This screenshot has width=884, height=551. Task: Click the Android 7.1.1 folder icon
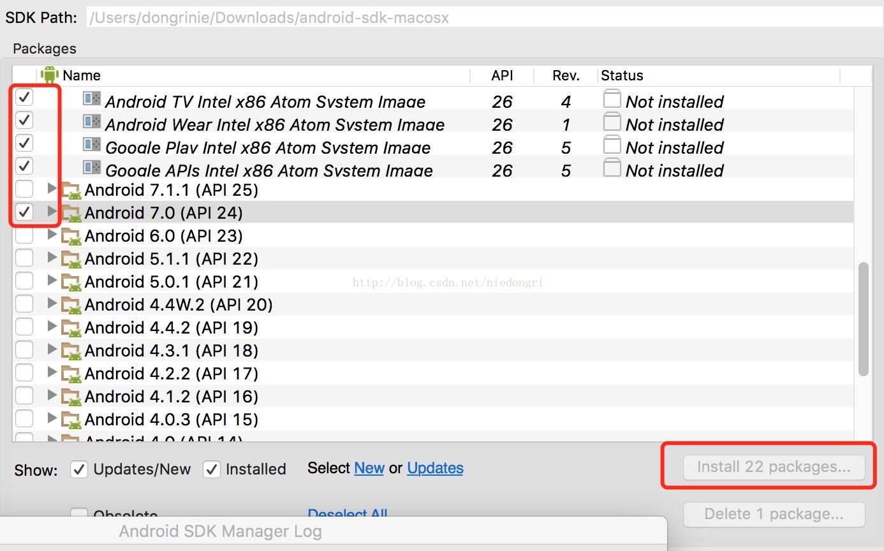72,191
